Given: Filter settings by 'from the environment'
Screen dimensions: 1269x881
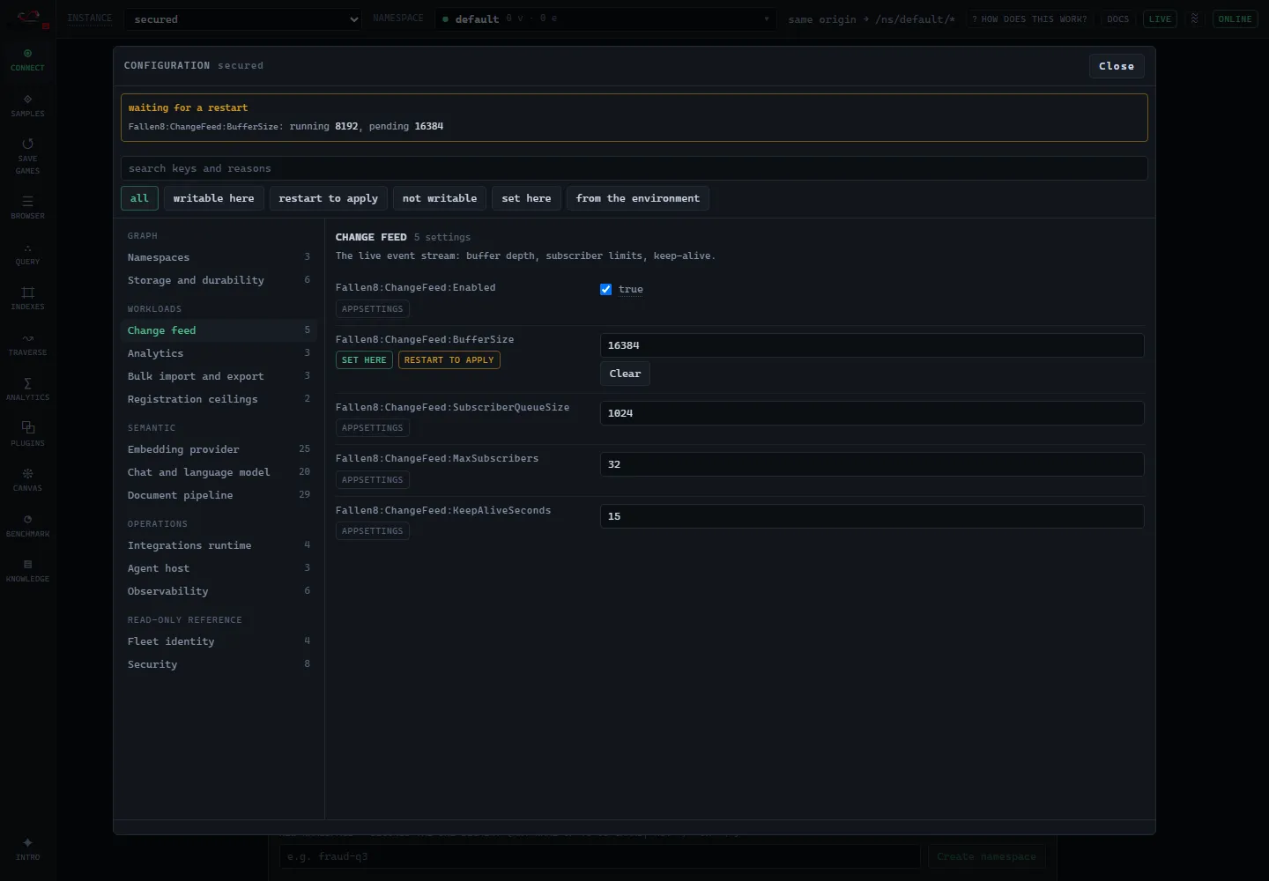Looking at the screenshot, I should coord(638,198).
